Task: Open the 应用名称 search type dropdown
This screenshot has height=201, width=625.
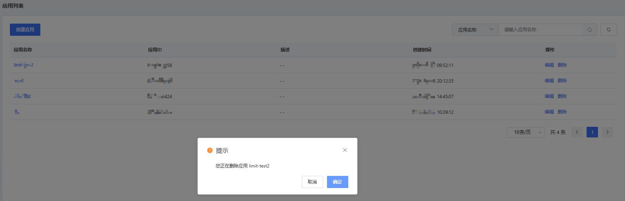Action: (475, 30)
